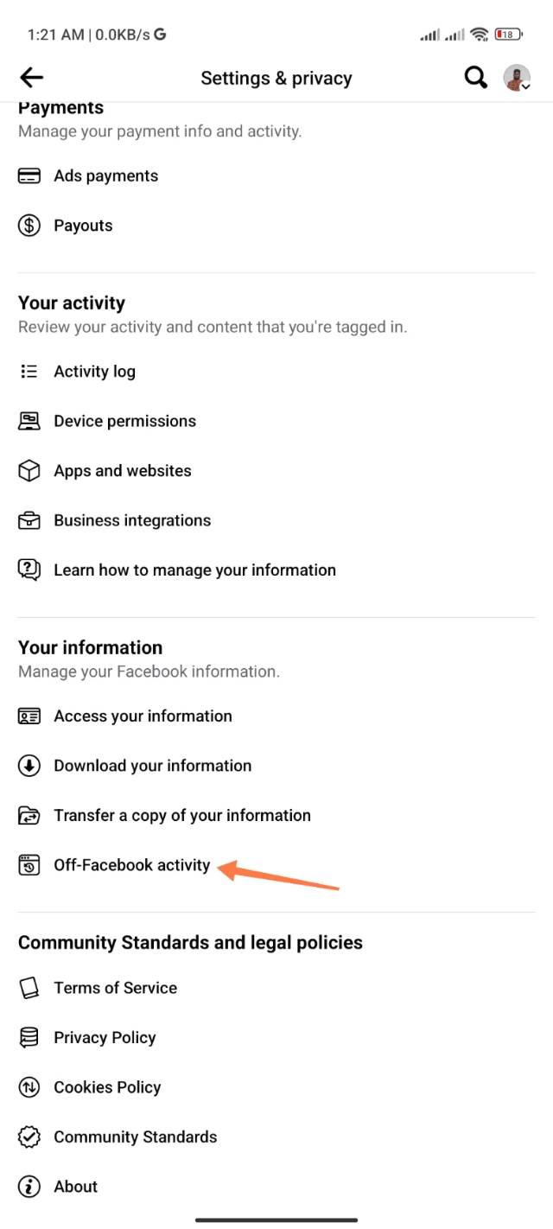553x1229 pixels.
Task: Open Terms of Service
Action: (x=115, y=988)
